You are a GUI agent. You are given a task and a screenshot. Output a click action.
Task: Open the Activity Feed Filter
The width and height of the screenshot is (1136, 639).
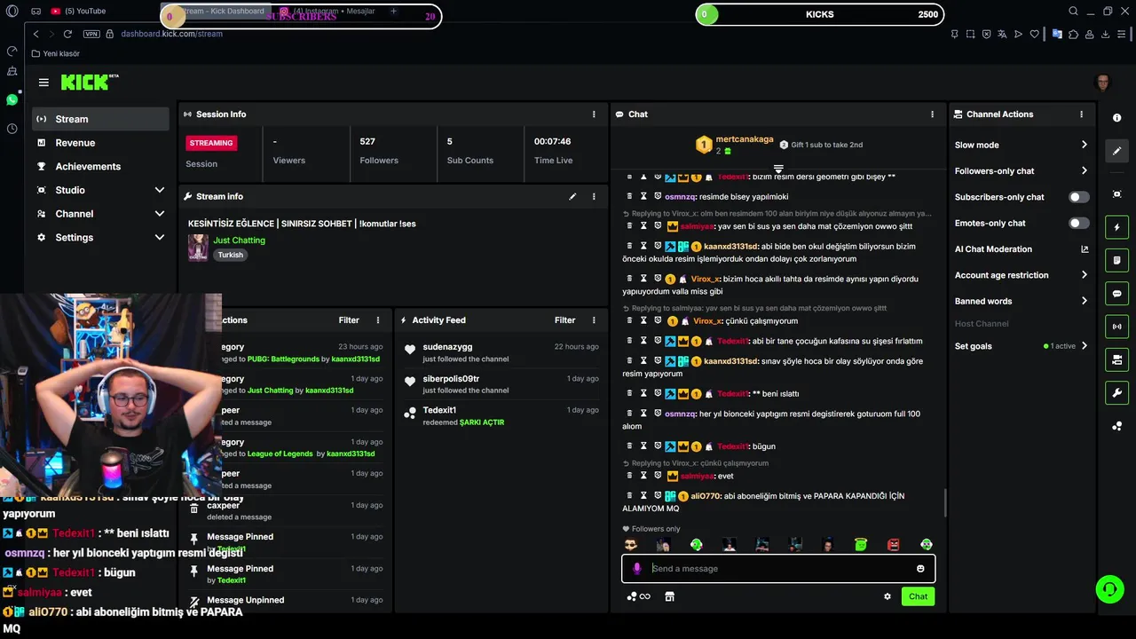(564, 320)
